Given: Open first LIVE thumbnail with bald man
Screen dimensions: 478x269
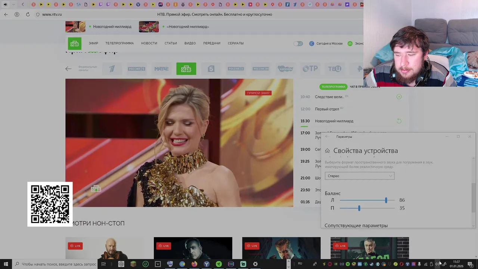Looking at the screenshot, I should pos(105,248).
